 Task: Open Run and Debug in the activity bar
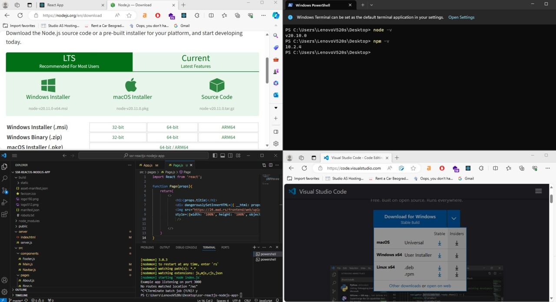click(4, 202)
